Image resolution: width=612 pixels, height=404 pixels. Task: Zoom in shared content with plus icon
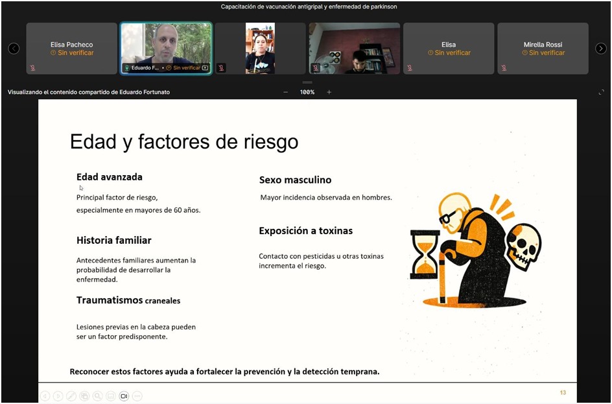click(x=329, y=92)
